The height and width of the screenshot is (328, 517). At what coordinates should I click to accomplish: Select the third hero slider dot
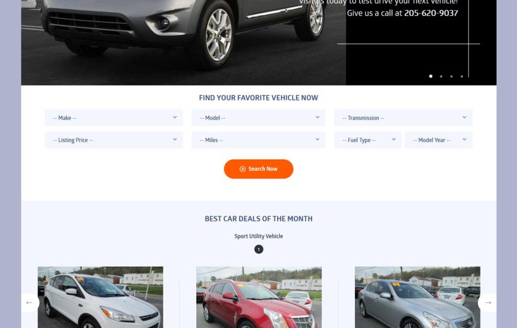point(451,76)
